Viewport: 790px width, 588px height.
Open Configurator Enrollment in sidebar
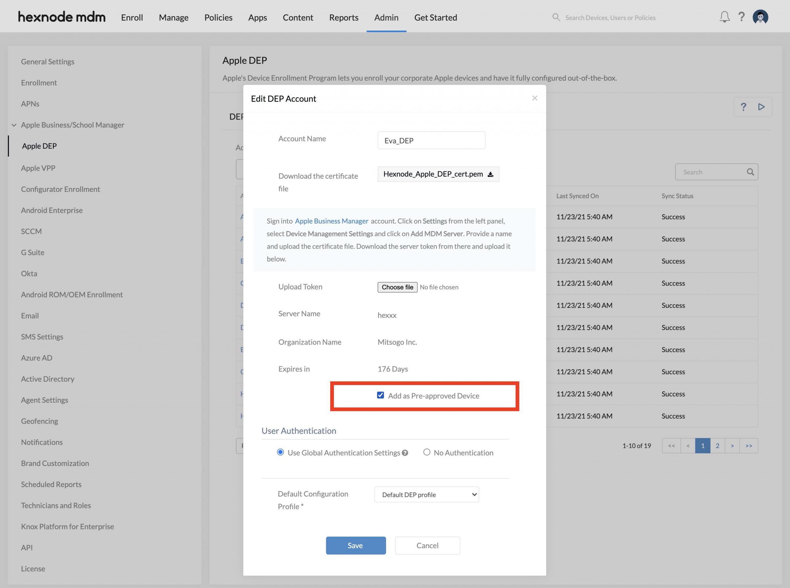pyautogui.click(x=60, y=189)
